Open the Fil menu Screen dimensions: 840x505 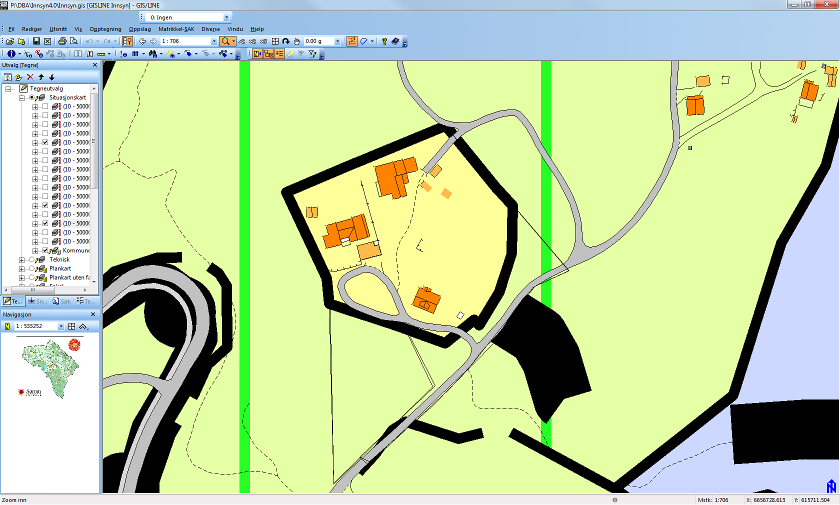[x=11, y=29]
